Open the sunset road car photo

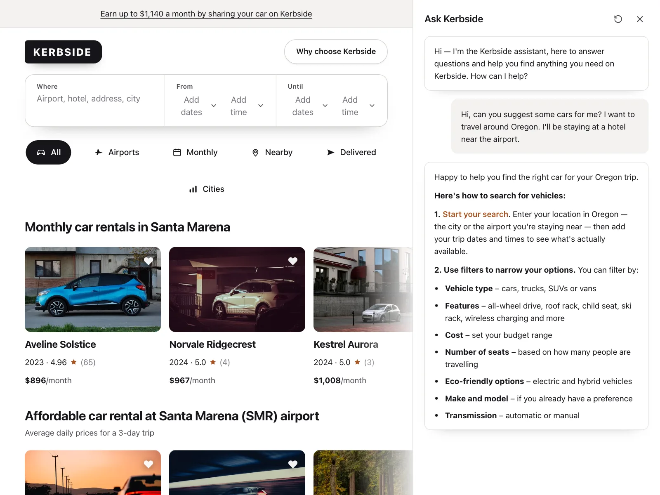(x=93, y=473)
